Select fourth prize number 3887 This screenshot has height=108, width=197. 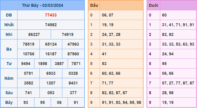tap(59, 64)
